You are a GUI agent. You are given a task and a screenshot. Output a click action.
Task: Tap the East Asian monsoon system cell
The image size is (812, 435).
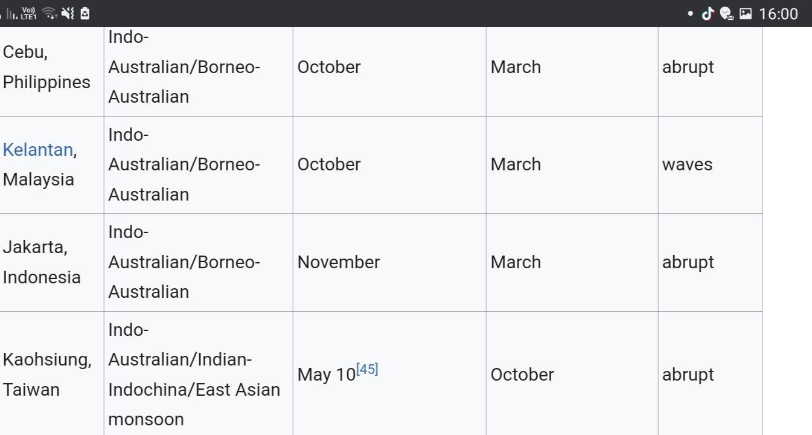pos(194,375)
